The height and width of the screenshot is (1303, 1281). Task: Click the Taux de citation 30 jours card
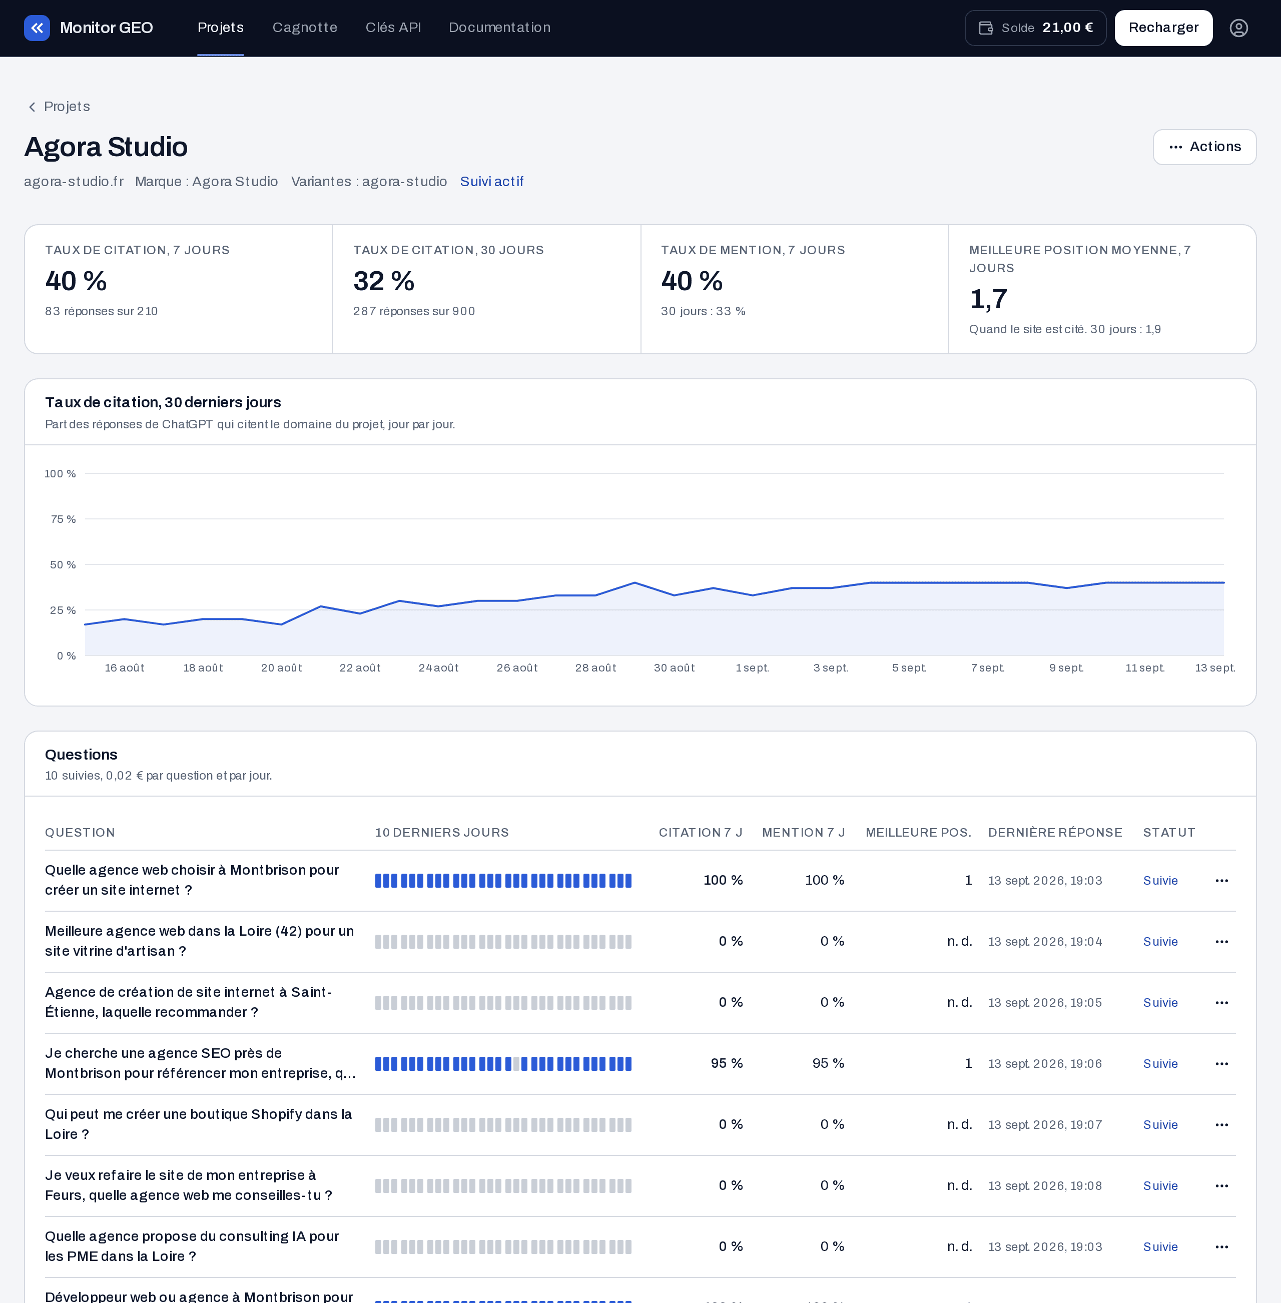point(486,289)
